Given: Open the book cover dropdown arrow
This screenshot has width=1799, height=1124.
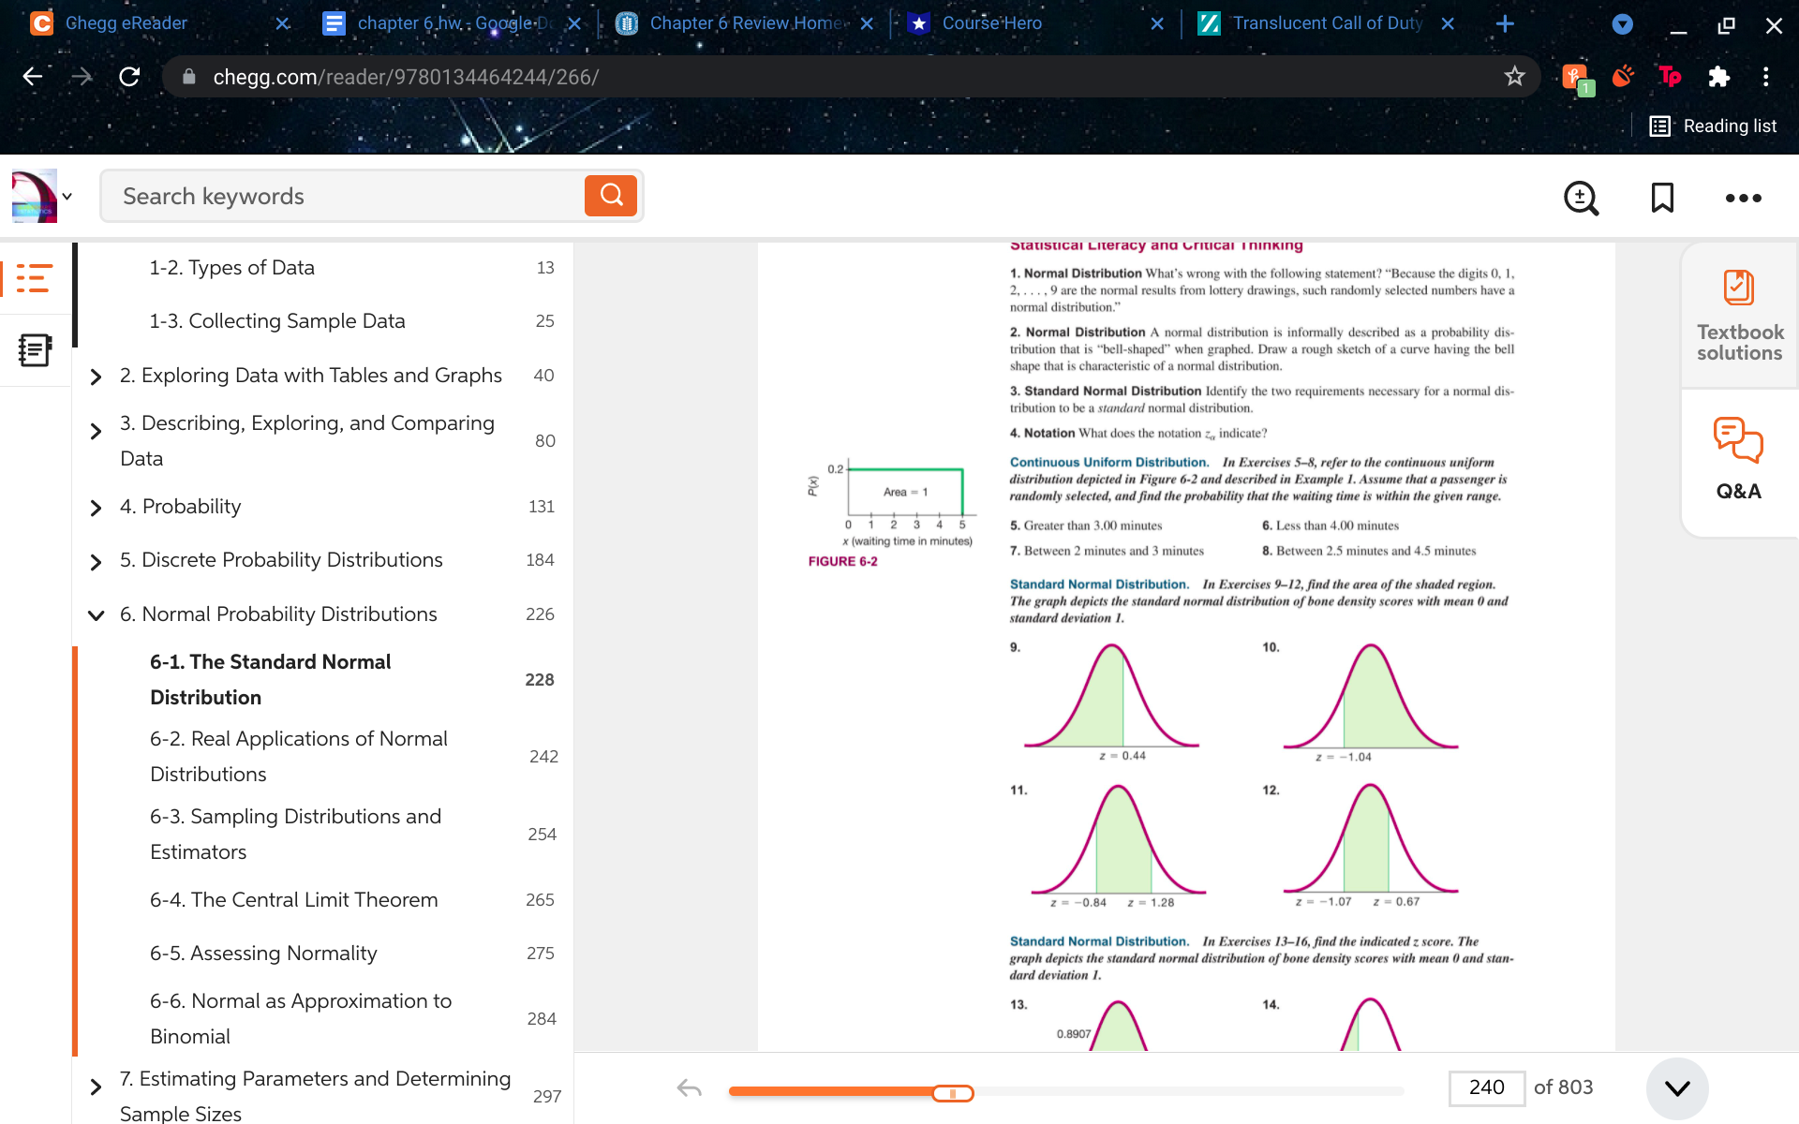Looking at the screenshot, I should (67, 197).
